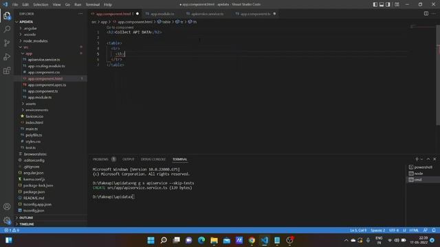This screenshot has height=247, width=440.
Task: Open Run and Debug view
Action: [x=7, y=56]
